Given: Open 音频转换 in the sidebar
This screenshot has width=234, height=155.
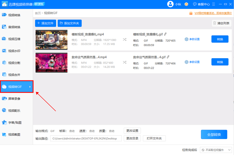Looking at the screenshot, I should point(16,27).
